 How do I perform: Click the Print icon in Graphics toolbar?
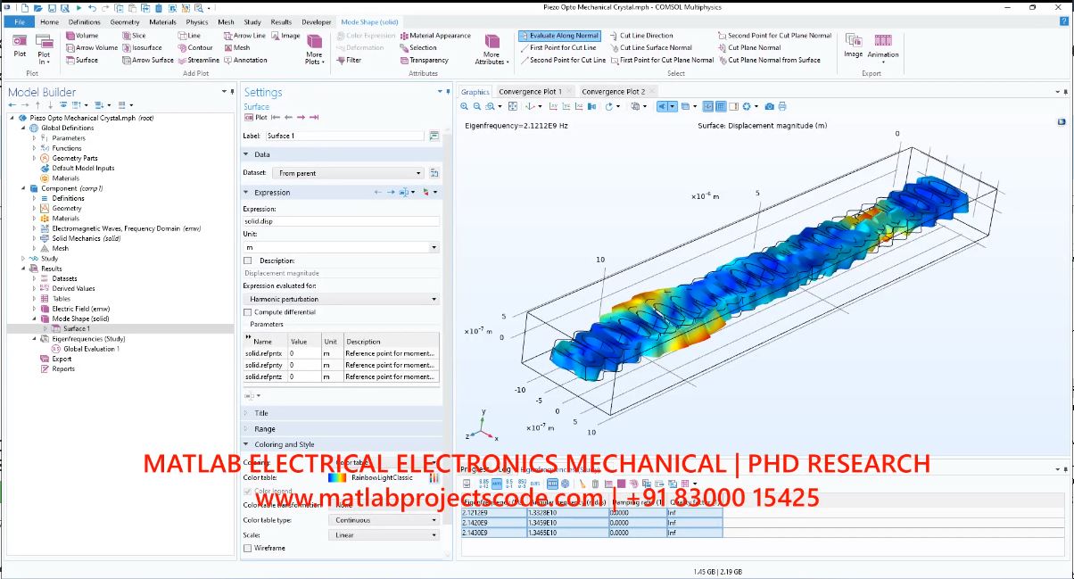[x=782, y=107]
